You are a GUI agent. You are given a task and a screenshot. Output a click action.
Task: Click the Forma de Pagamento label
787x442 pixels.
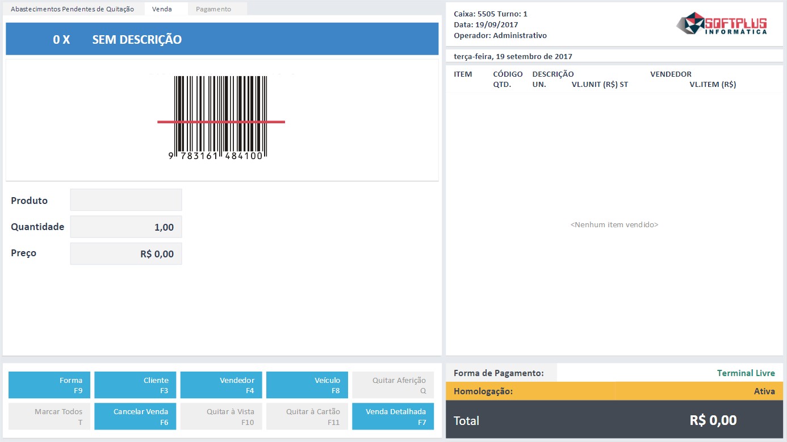499,373
